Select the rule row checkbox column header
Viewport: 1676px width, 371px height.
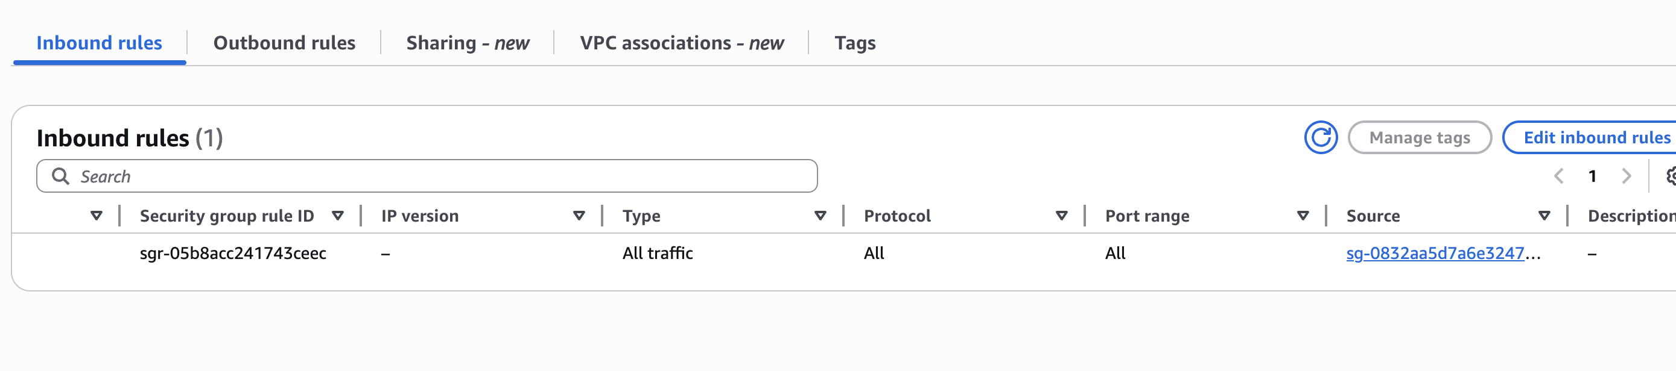(97, 216)
